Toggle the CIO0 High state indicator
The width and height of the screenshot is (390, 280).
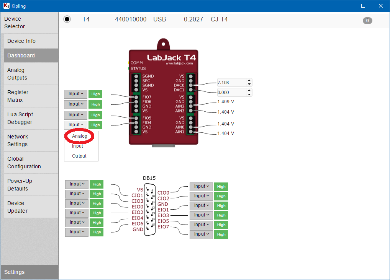[221, 187]
